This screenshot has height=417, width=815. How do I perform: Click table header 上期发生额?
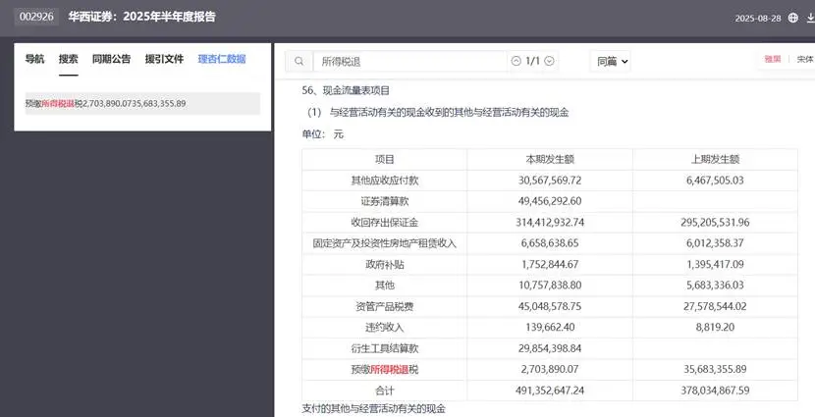[x=715, y=159]
